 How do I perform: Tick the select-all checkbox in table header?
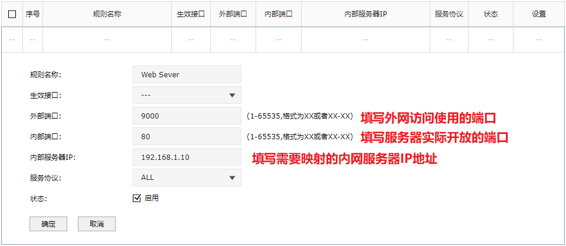12,14
